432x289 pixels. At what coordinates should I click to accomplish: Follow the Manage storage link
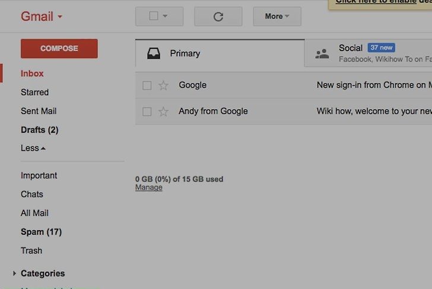point(148,187)
